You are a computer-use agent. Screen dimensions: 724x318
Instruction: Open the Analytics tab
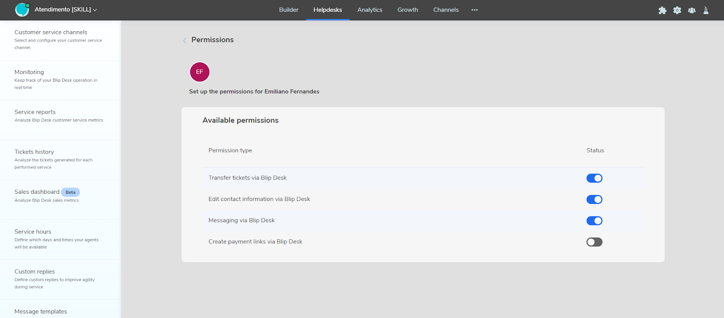pyautogui.click(x=370, y=10)
